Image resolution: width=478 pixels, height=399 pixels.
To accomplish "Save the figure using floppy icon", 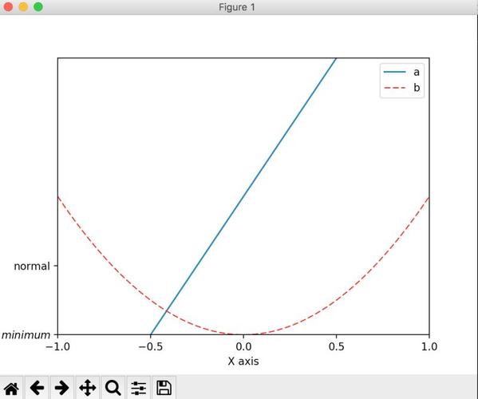I will tap(164, 389).
